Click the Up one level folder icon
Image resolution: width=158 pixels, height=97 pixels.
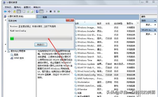click(x=14, y=12)
